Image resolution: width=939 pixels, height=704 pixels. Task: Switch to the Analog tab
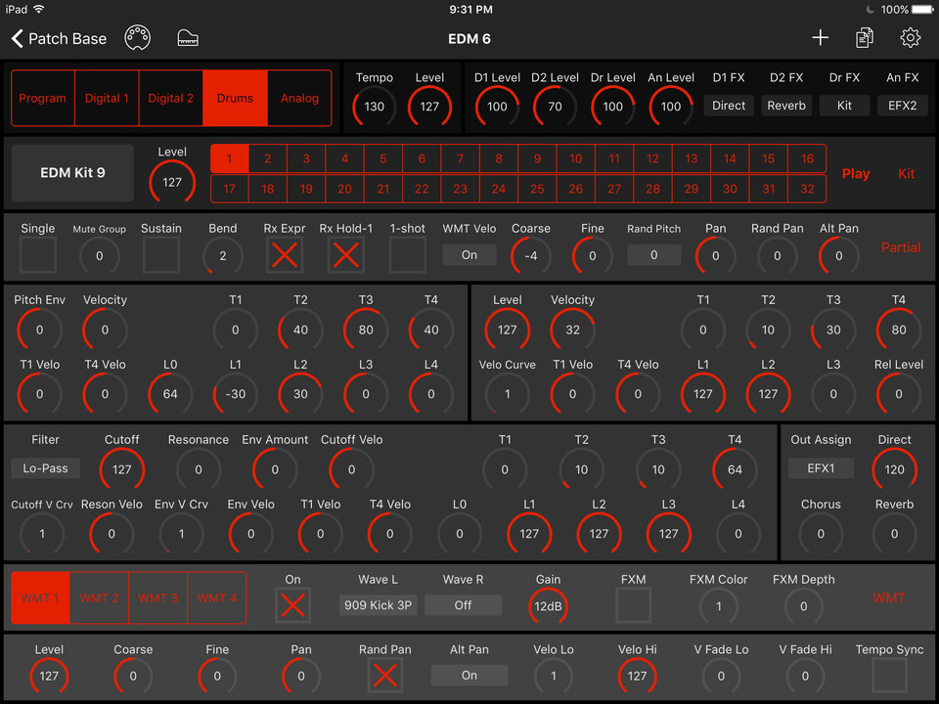(299, 98)
